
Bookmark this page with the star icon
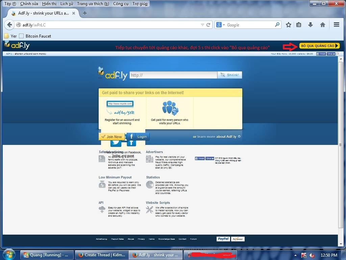click(x=289, y=25)
